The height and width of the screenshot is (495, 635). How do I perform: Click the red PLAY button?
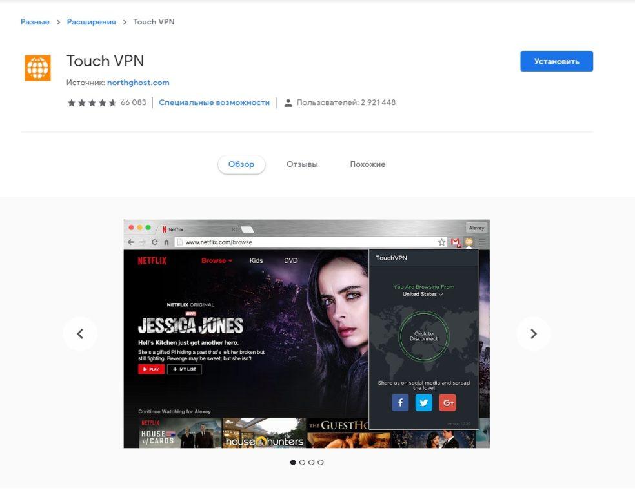coord(151,369)
